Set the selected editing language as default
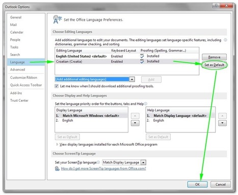Screen dimensions: 238x195 214,65
